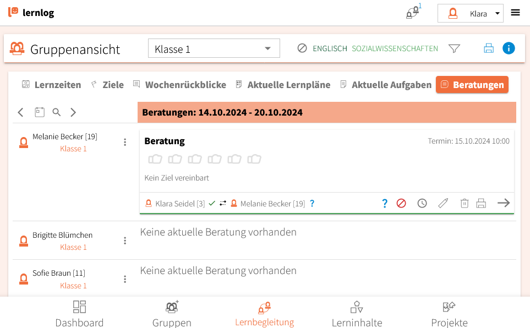Cancel the Beratung via red prohibited icon
This screenshot has height=328, width=530.
[401, 203]
